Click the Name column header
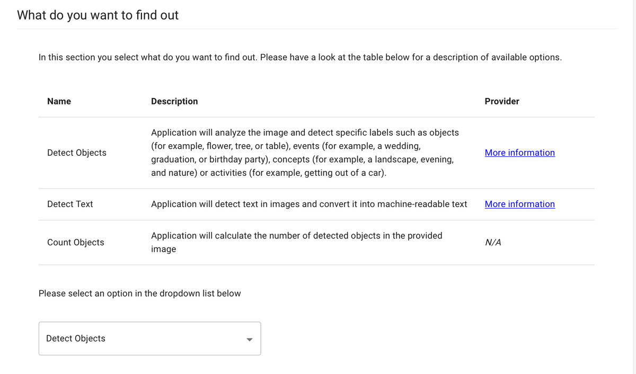Viewport: 636px width, 374px height. coord(59,101)
